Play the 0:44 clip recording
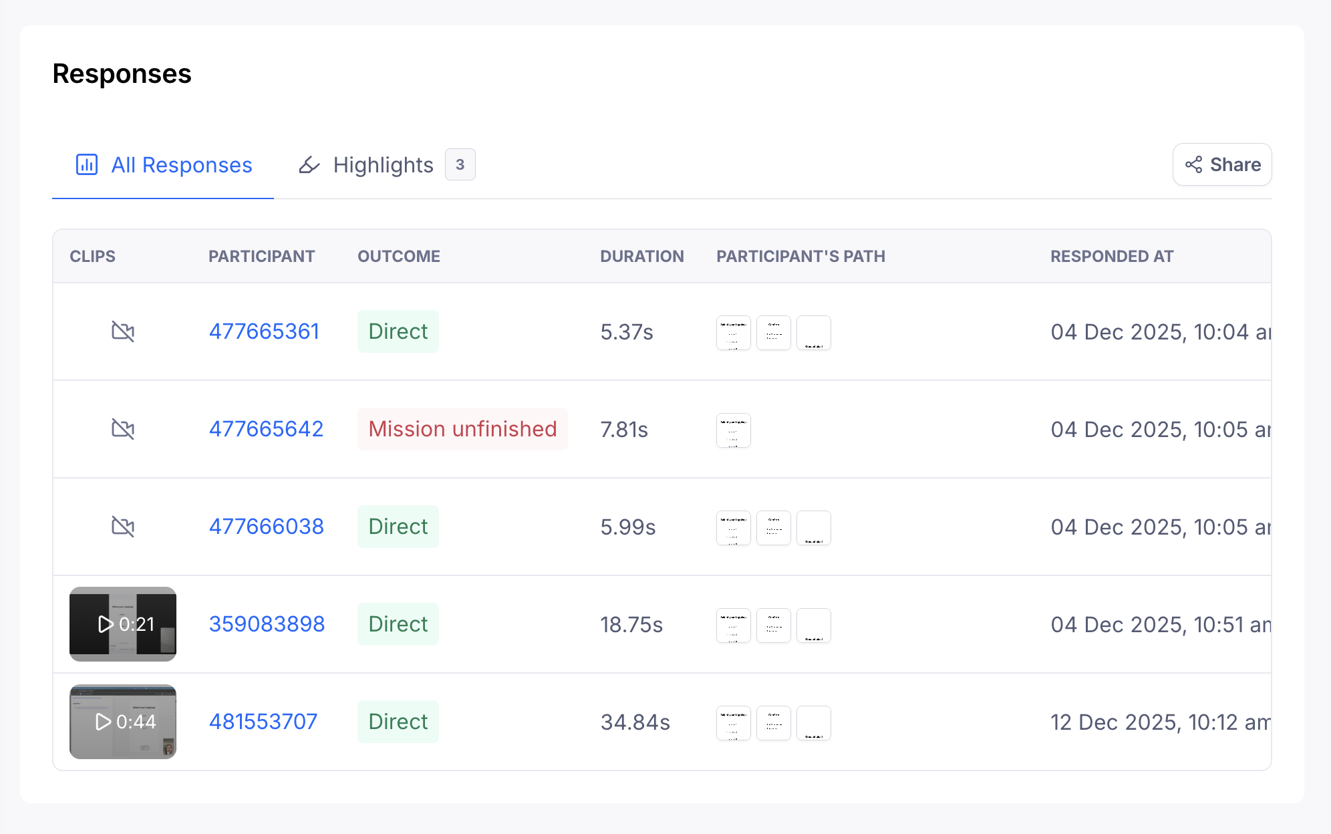 click(123, 722)
